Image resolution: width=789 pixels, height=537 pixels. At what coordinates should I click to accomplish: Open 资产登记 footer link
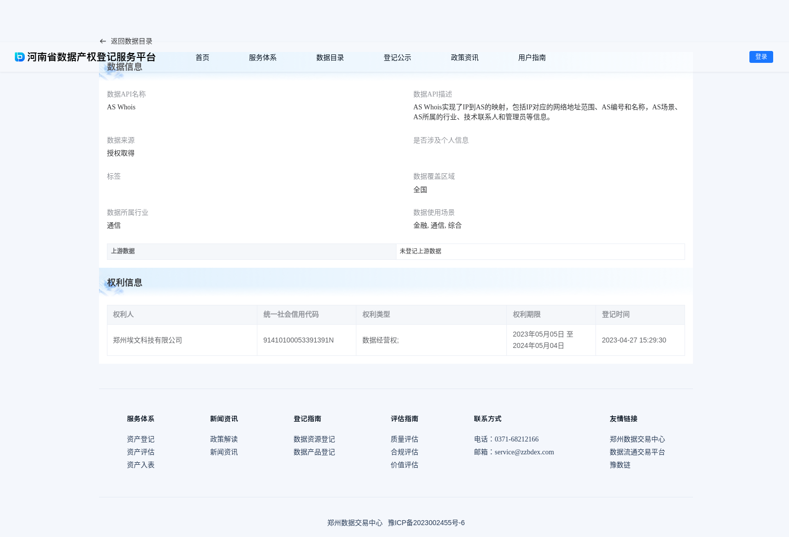pyautogui.click(x=141, y=439)
